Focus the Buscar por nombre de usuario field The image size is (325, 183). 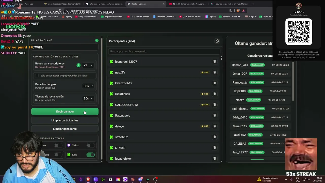(164, 51)
